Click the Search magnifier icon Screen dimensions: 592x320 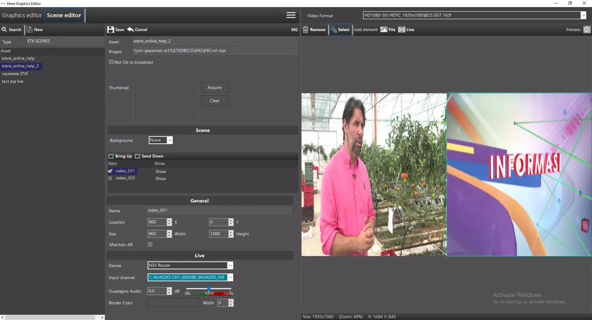pyautogui.click(x=4, y=30)
